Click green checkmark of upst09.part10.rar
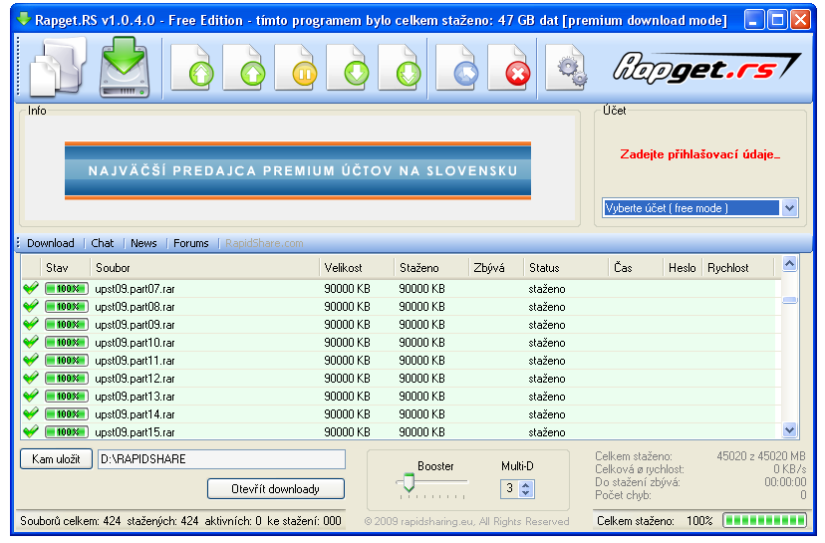Viewport: 825px width, 543px height. point(31,342)
